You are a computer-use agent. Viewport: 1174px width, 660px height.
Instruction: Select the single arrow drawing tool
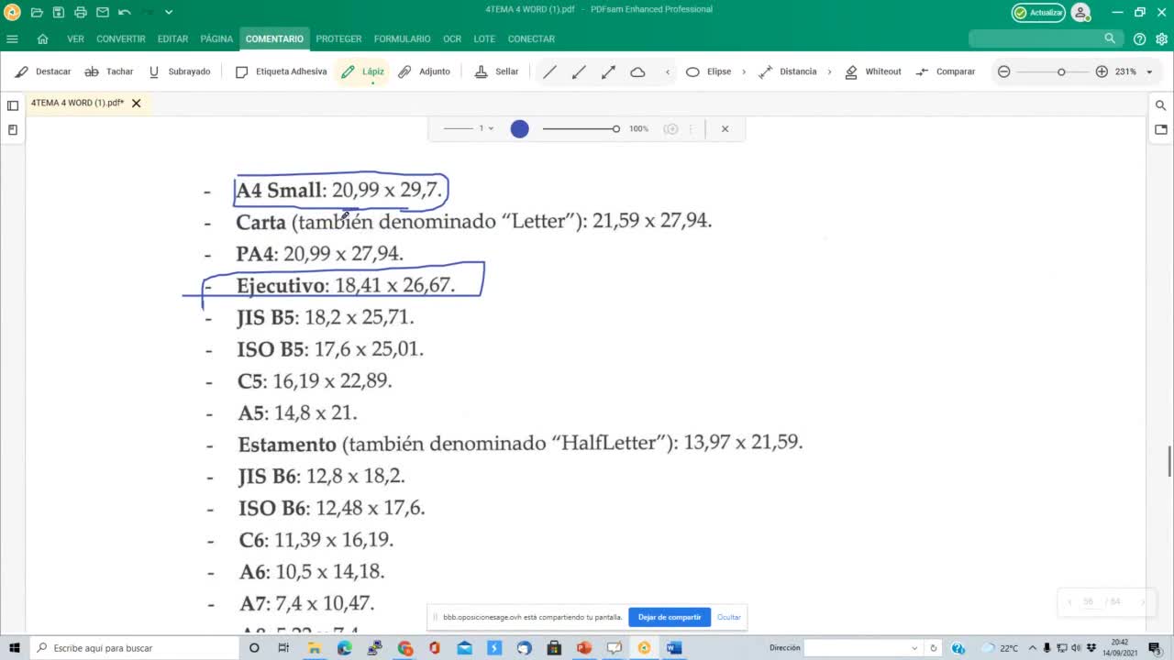point(579,71)
